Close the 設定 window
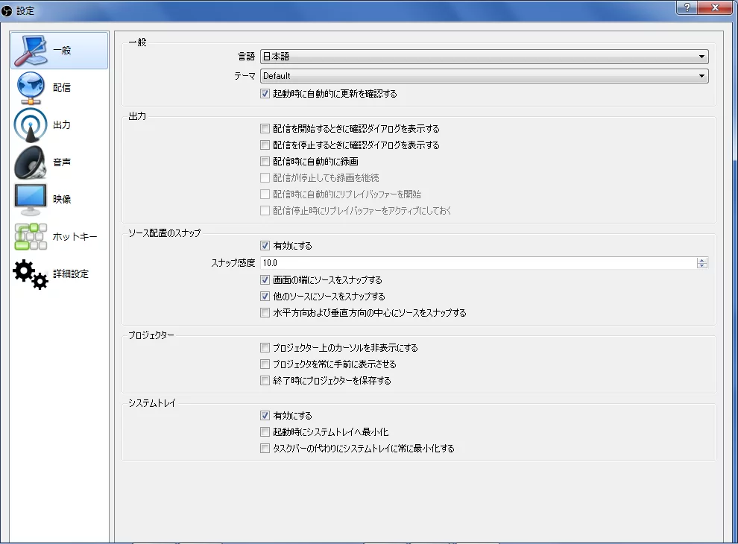Screen dimensions: 738x544 click(715, 7)
